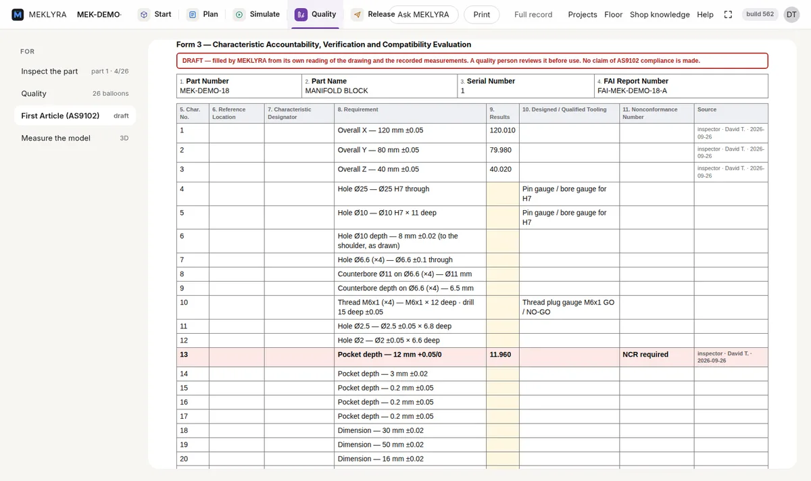Select the Quality tab icon
This screenshot has width=811, height=481.
click(x=301, y=14)
